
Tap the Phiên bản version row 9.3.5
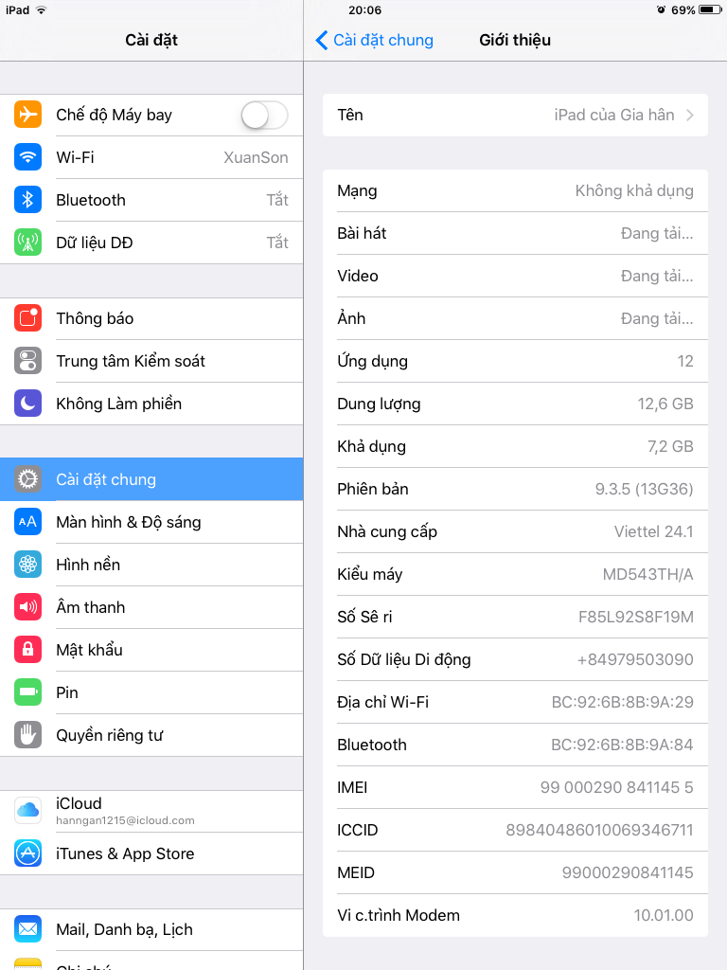pos(515,490)
